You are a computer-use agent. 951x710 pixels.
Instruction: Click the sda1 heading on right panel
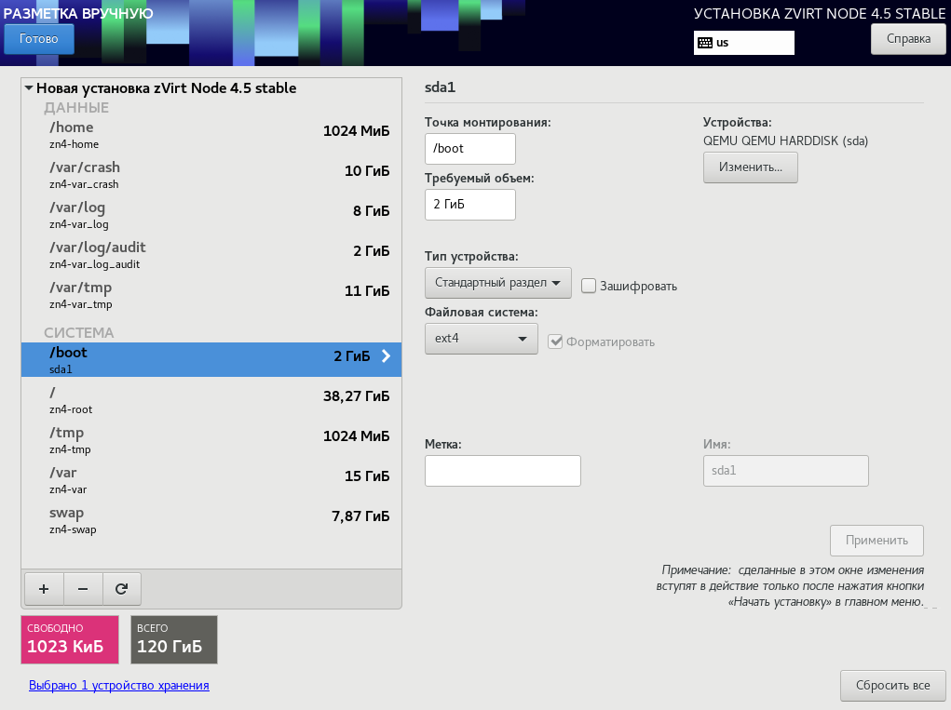pos(441,87)
